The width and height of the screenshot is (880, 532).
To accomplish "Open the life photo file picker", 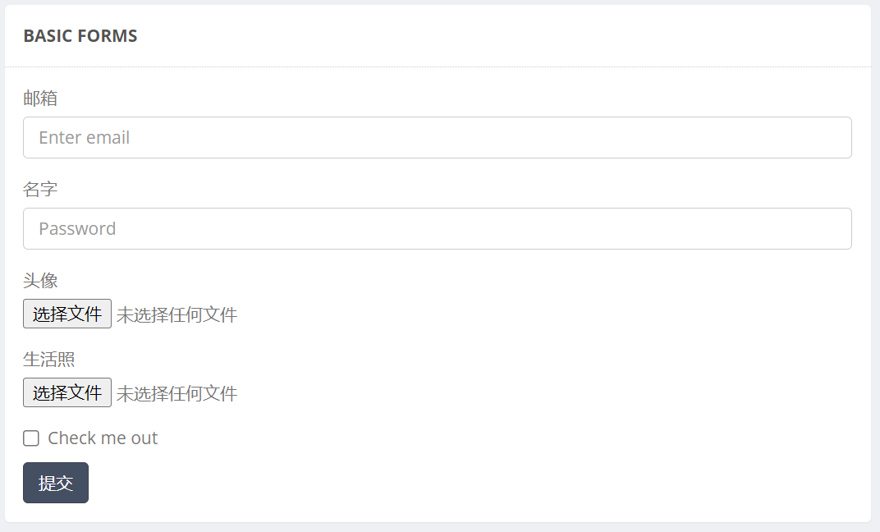I will [67, 392].
